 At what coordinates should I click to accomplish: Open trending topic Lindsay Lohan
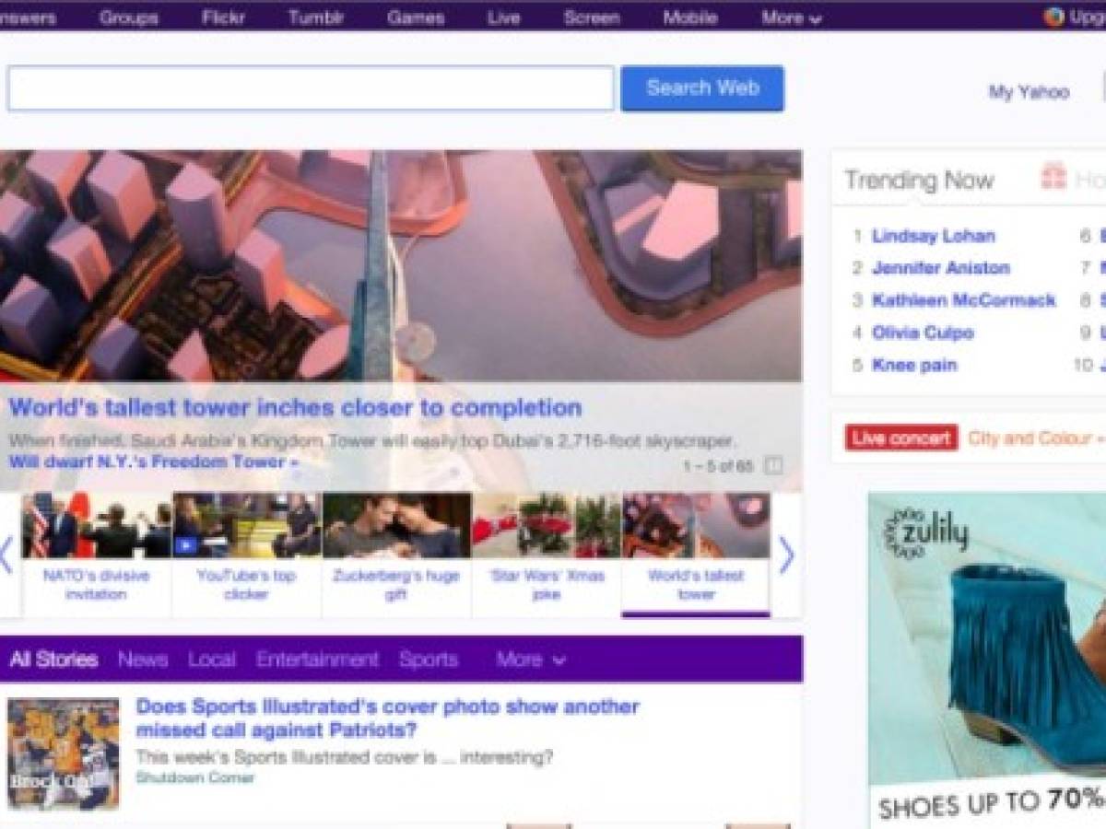[x=934, y=236]
